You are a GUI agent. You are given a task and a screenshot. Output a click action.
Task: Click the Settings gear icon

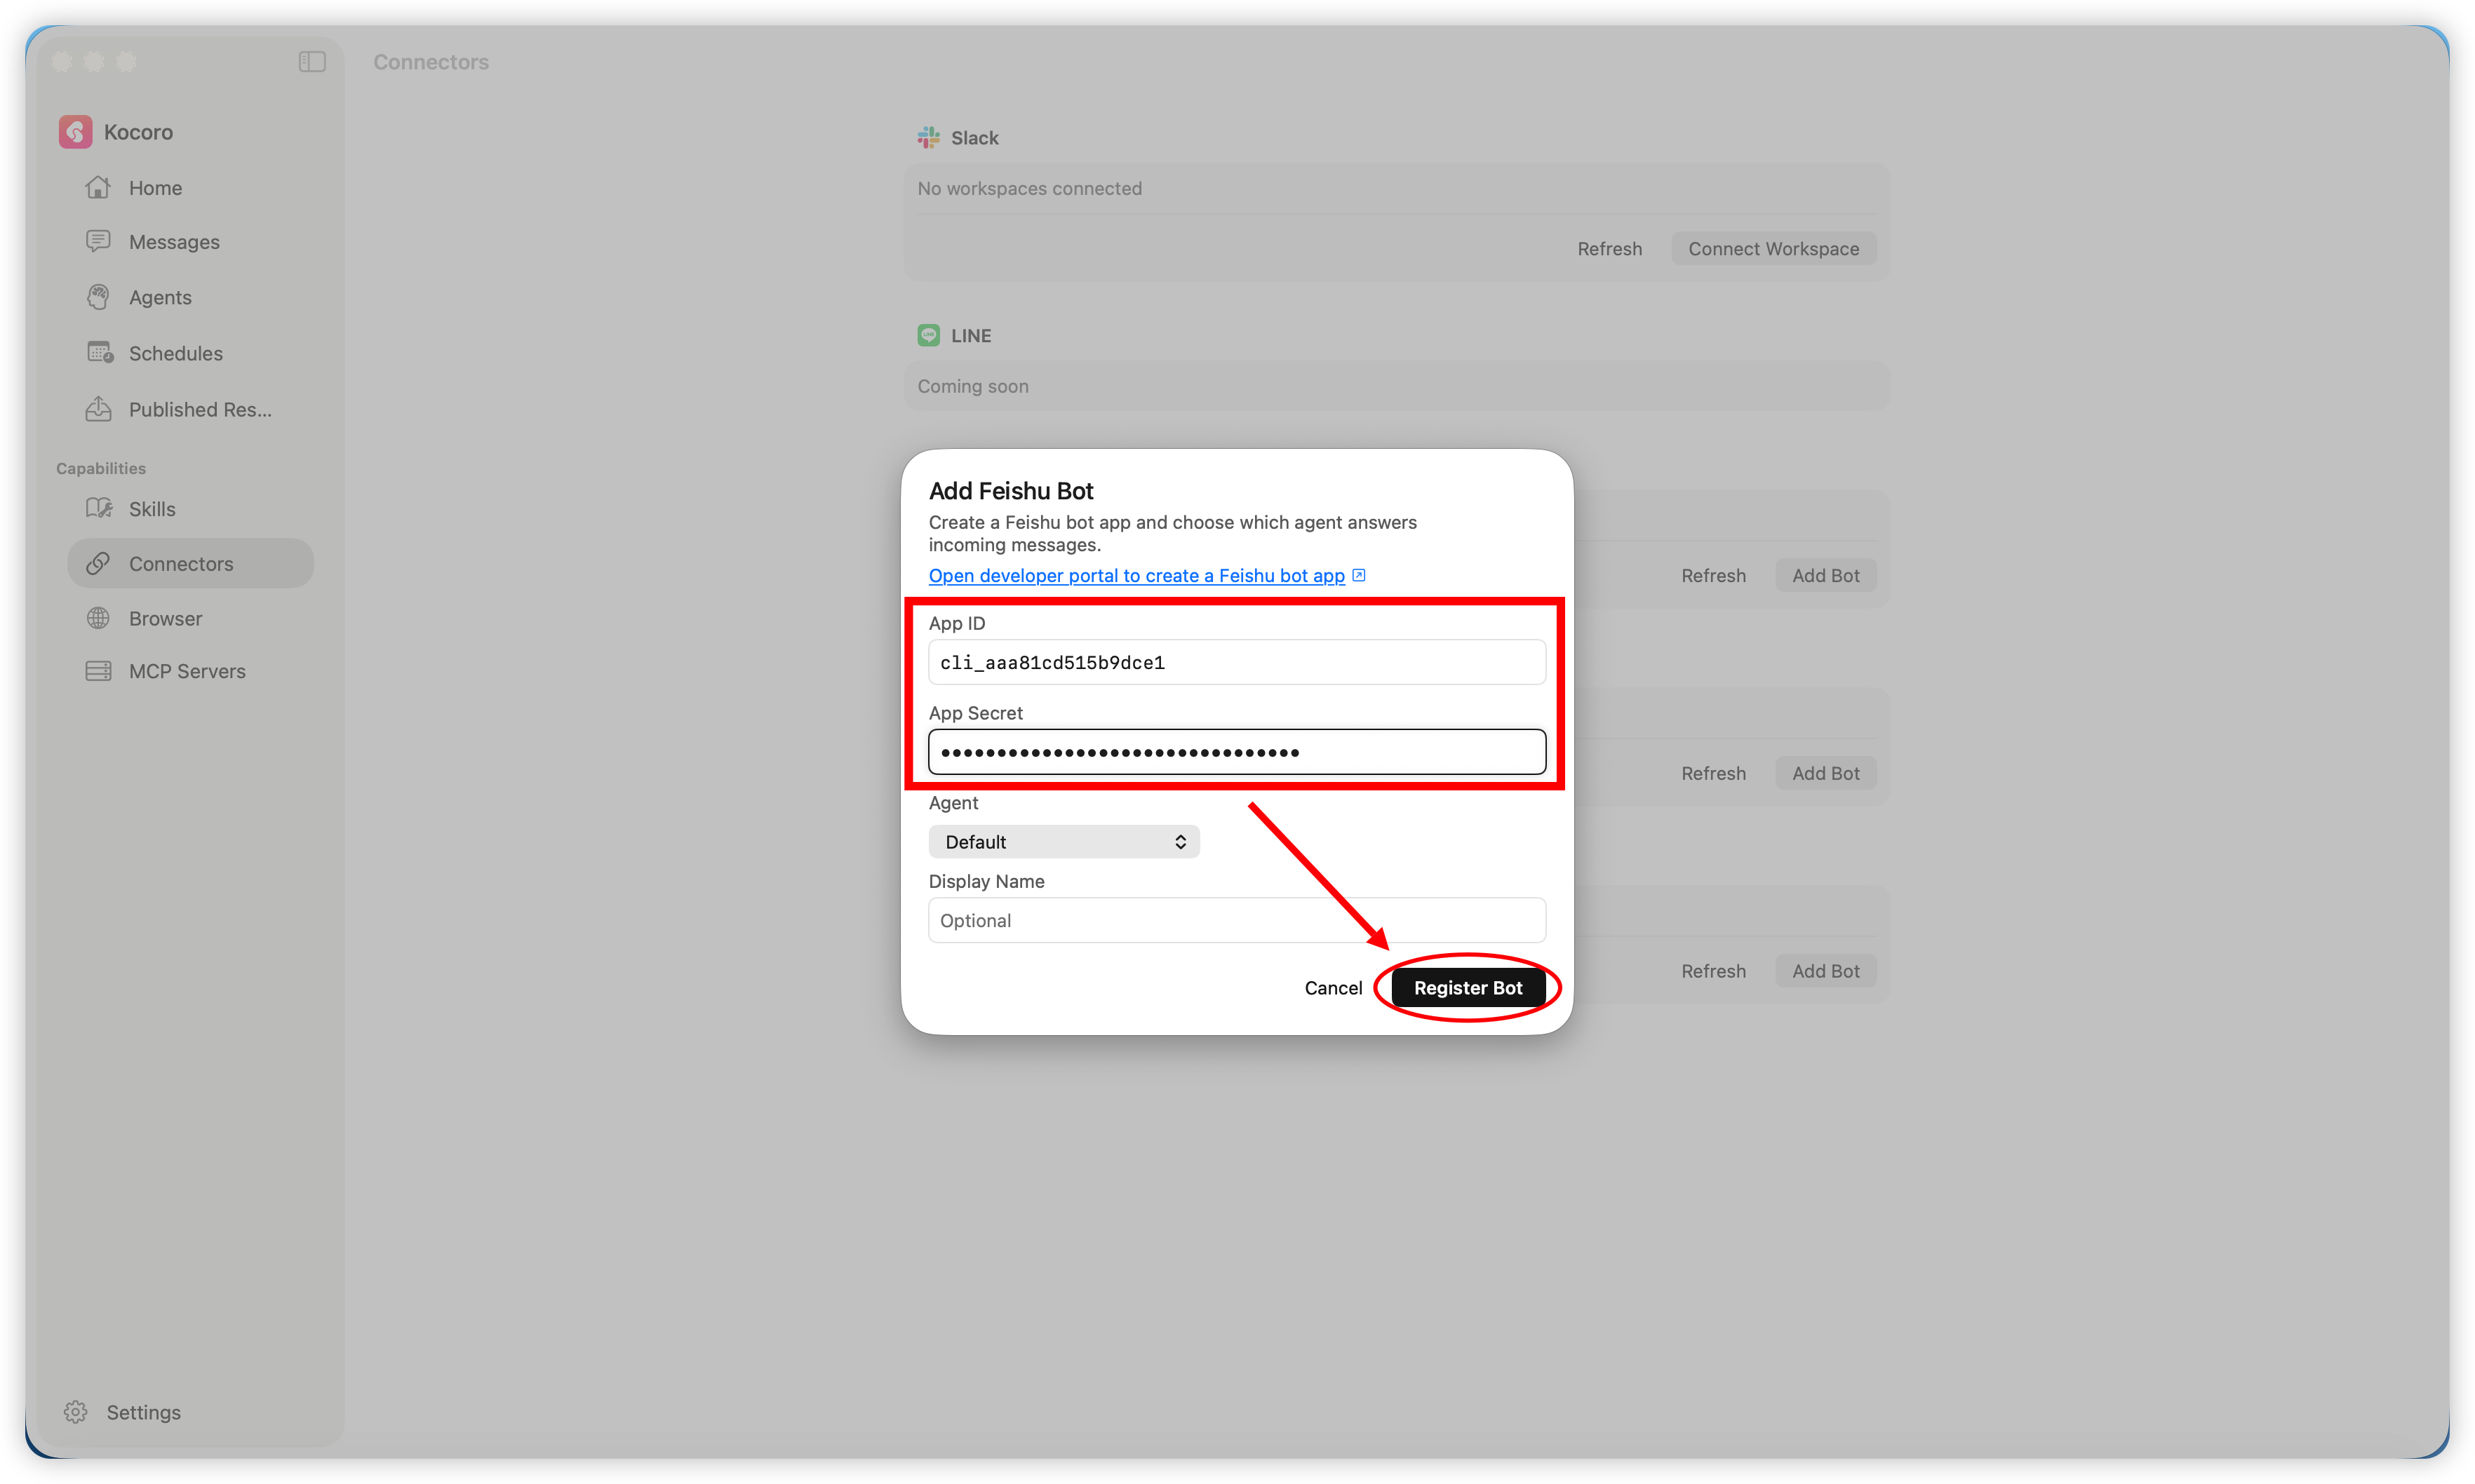(76, 1412)
